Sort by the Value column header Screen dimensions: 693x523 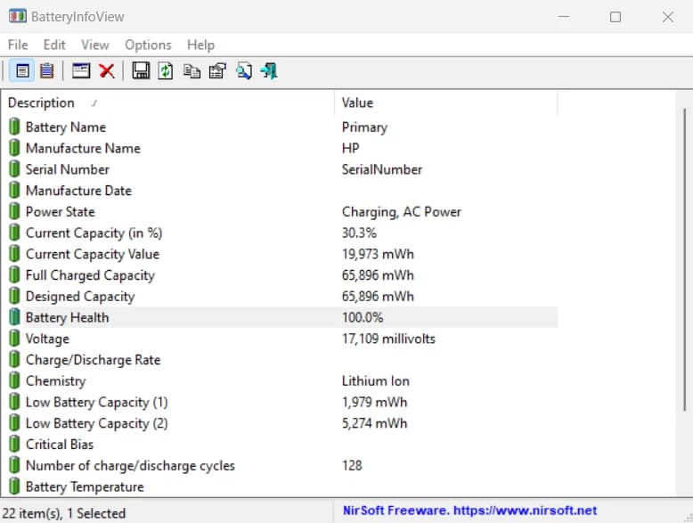446,102
